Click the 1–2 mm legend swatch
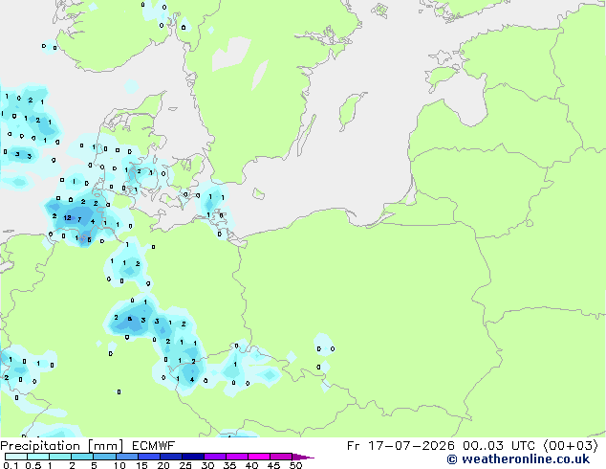 [60, 457]
